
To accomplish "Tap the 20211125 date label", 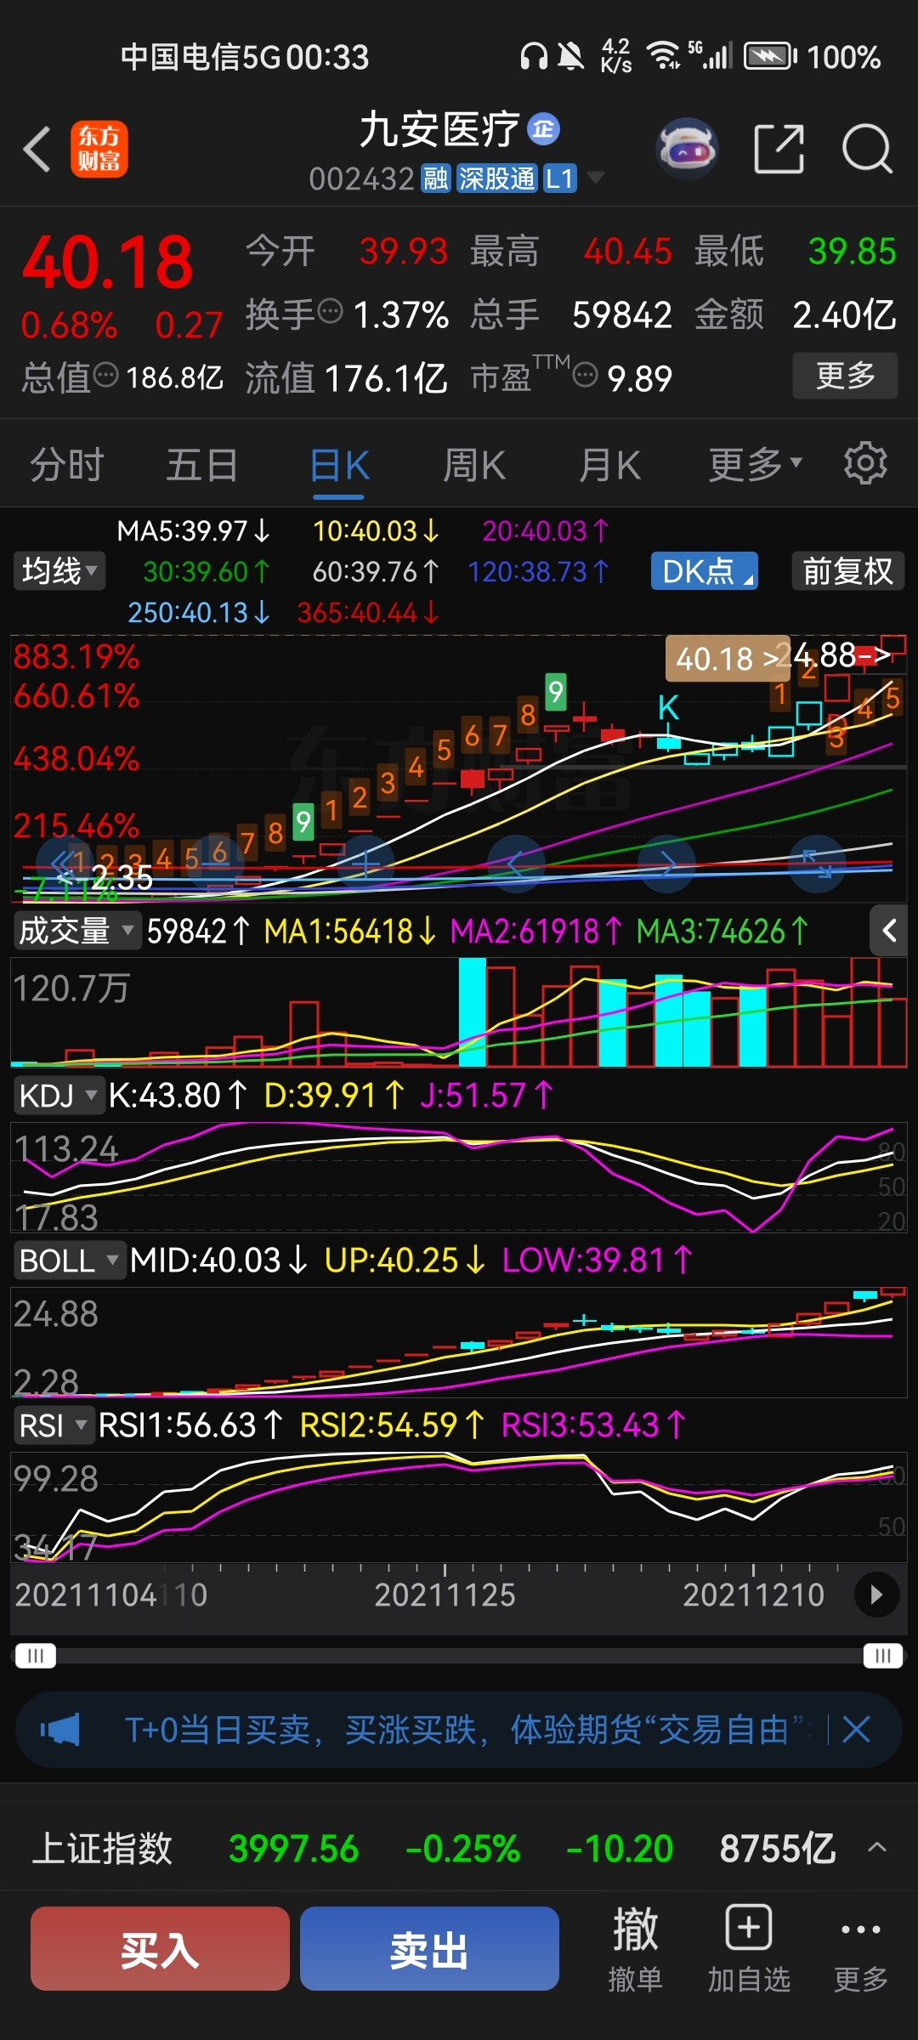I will [x=445, y=1595].
